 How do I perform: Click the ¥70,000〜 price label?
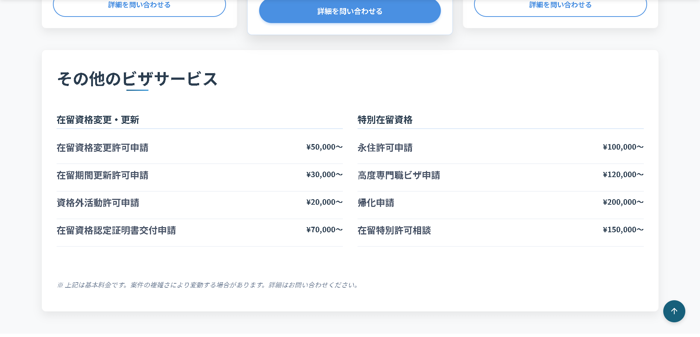point(324,230)
